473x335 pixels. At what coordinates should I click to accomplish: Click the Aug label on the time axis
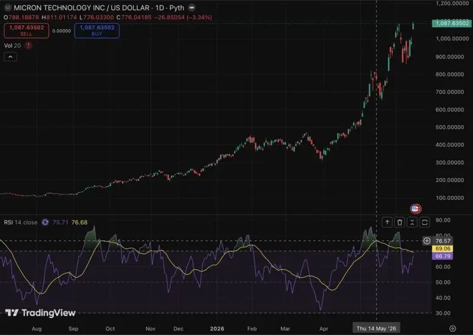pyautogui.click(x=37, y=329)
